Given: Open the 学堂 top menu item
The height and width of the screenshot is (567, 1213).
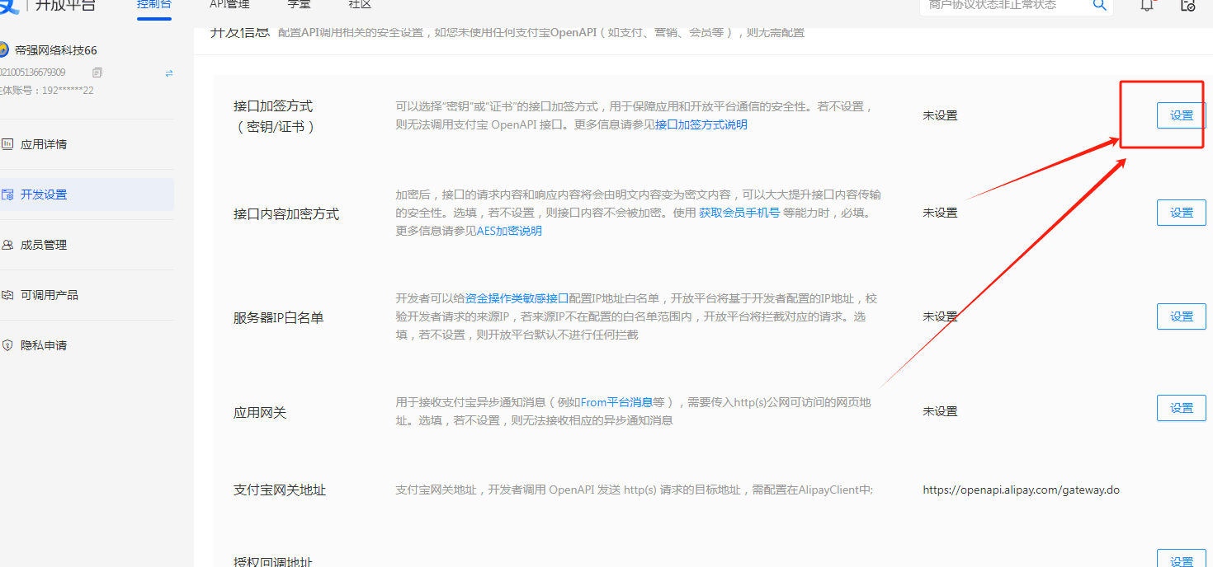Looking at the screenshot, I should click(x=299, y=5).
